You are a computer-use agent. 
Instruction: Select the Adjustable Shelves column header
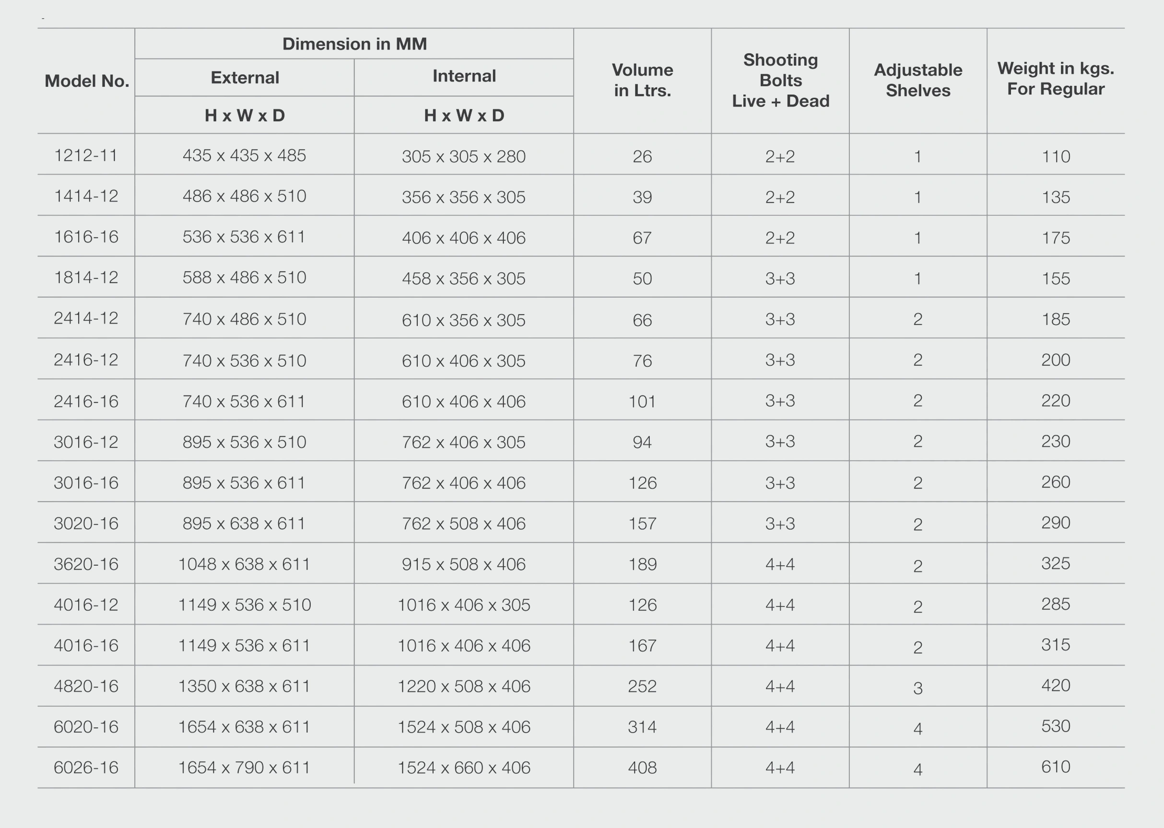(x=917, y=80)
